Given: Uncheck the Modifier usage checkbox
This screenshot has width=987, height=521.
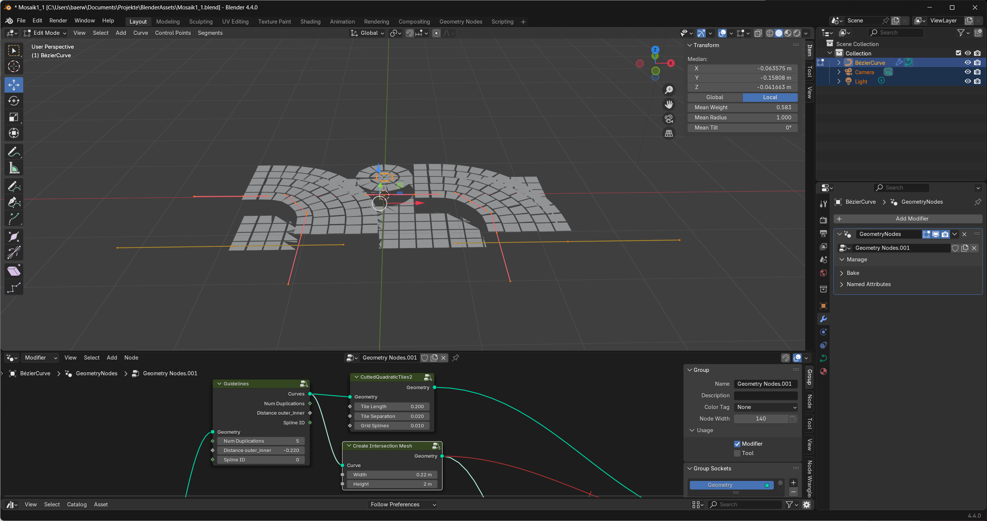Looking at the screenshot, I should (737, 443).
